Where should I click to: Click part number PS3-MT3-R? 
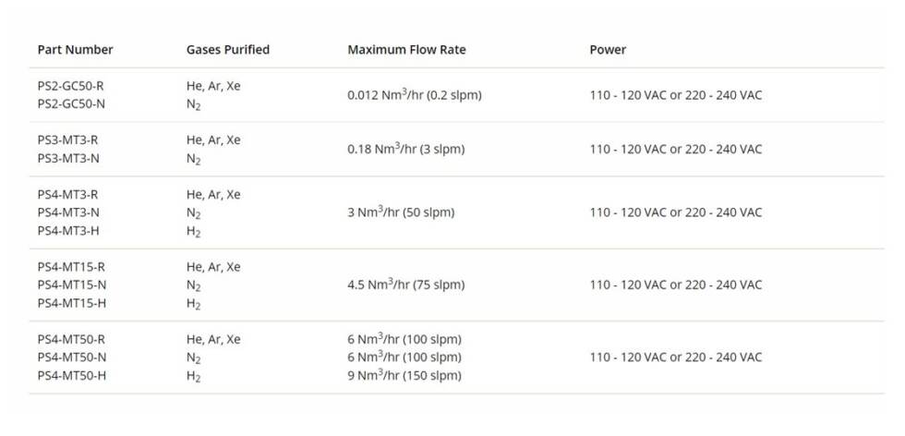coord(68,140)
